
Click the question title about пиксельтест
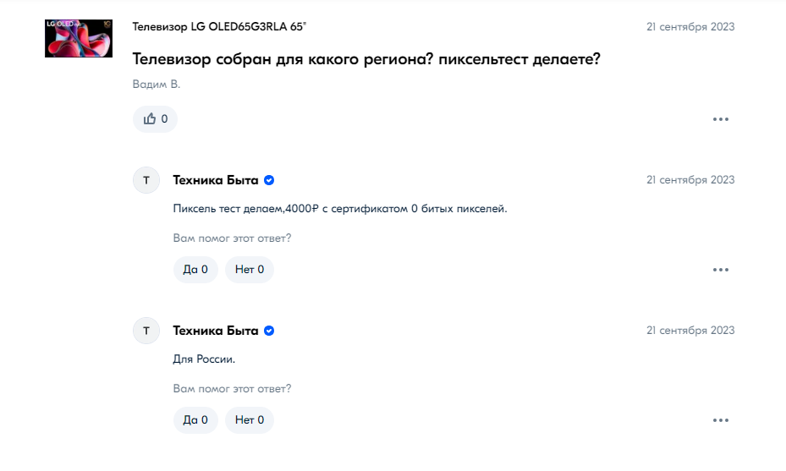[366, 59]
